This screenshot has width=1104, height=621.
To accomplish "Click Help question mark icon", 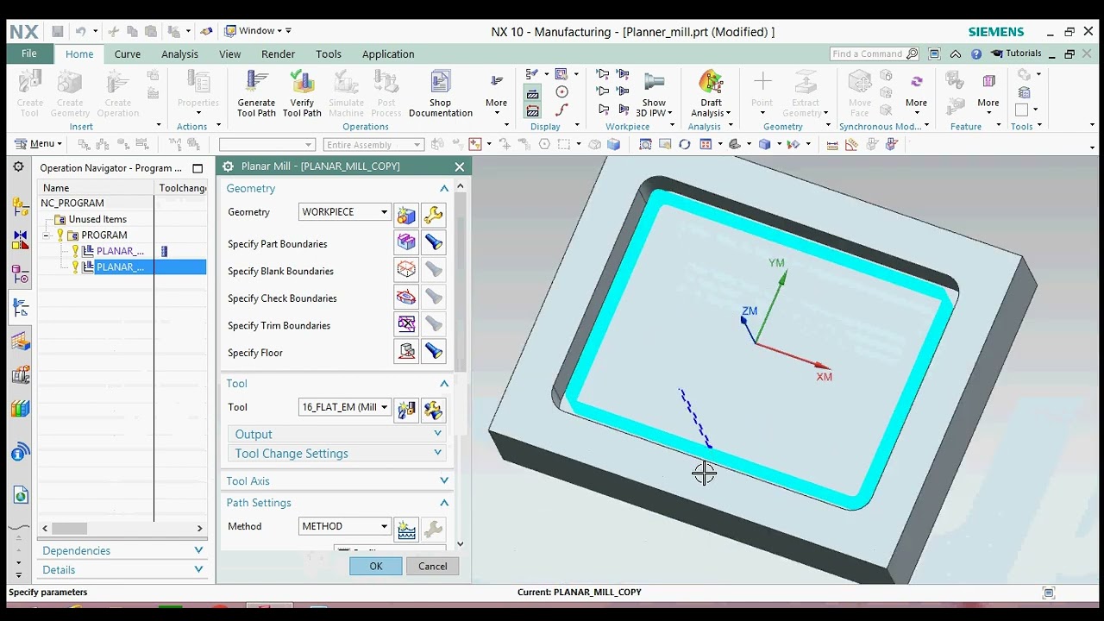I will click(x=976, y=53).
